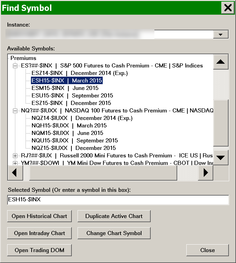
Task: Click the Selected Symbol input box
Action: pos(118,200)
